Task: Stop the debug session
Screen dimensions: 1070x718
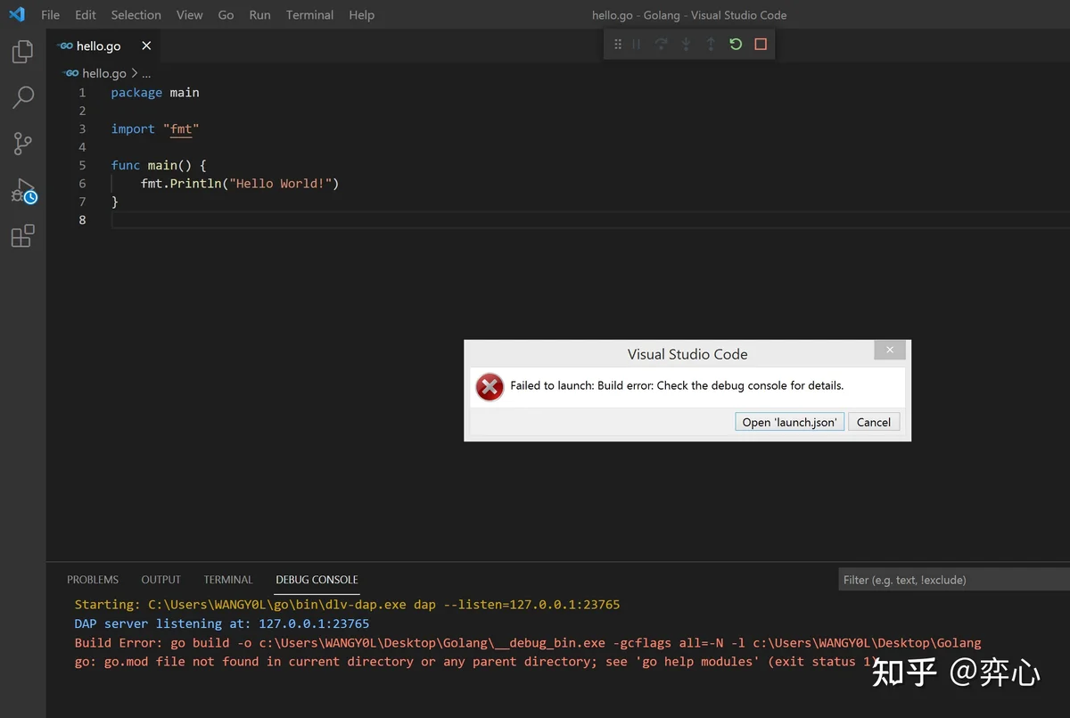Action: point(761,44)
